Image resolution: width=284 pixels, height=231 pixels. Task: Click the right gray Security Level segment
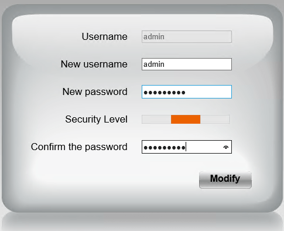[215, 119]
